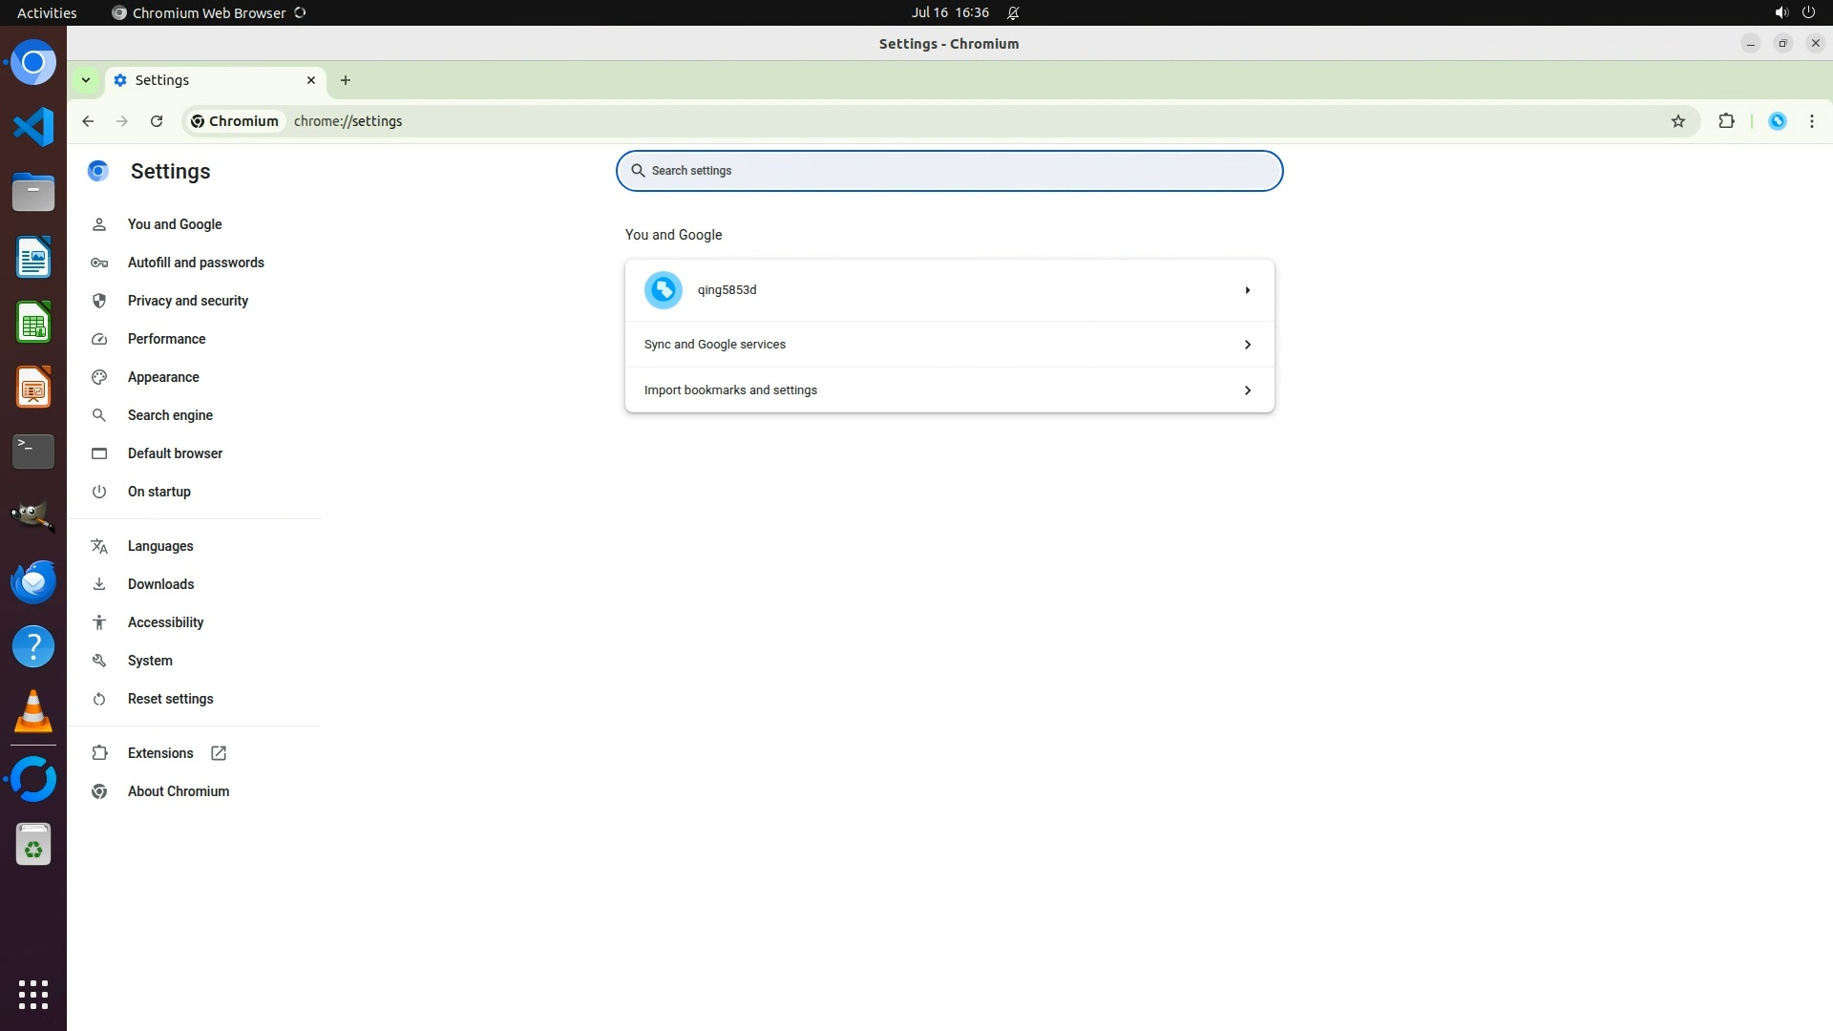Click the Chromium site info chip

click(x=235, y=121)
